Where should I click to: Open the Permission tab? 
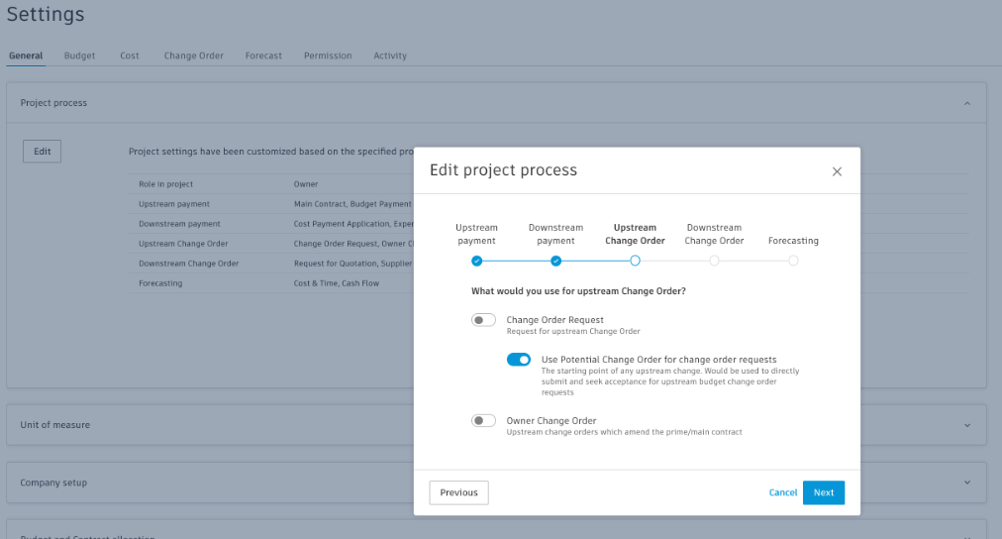point(328,56)
